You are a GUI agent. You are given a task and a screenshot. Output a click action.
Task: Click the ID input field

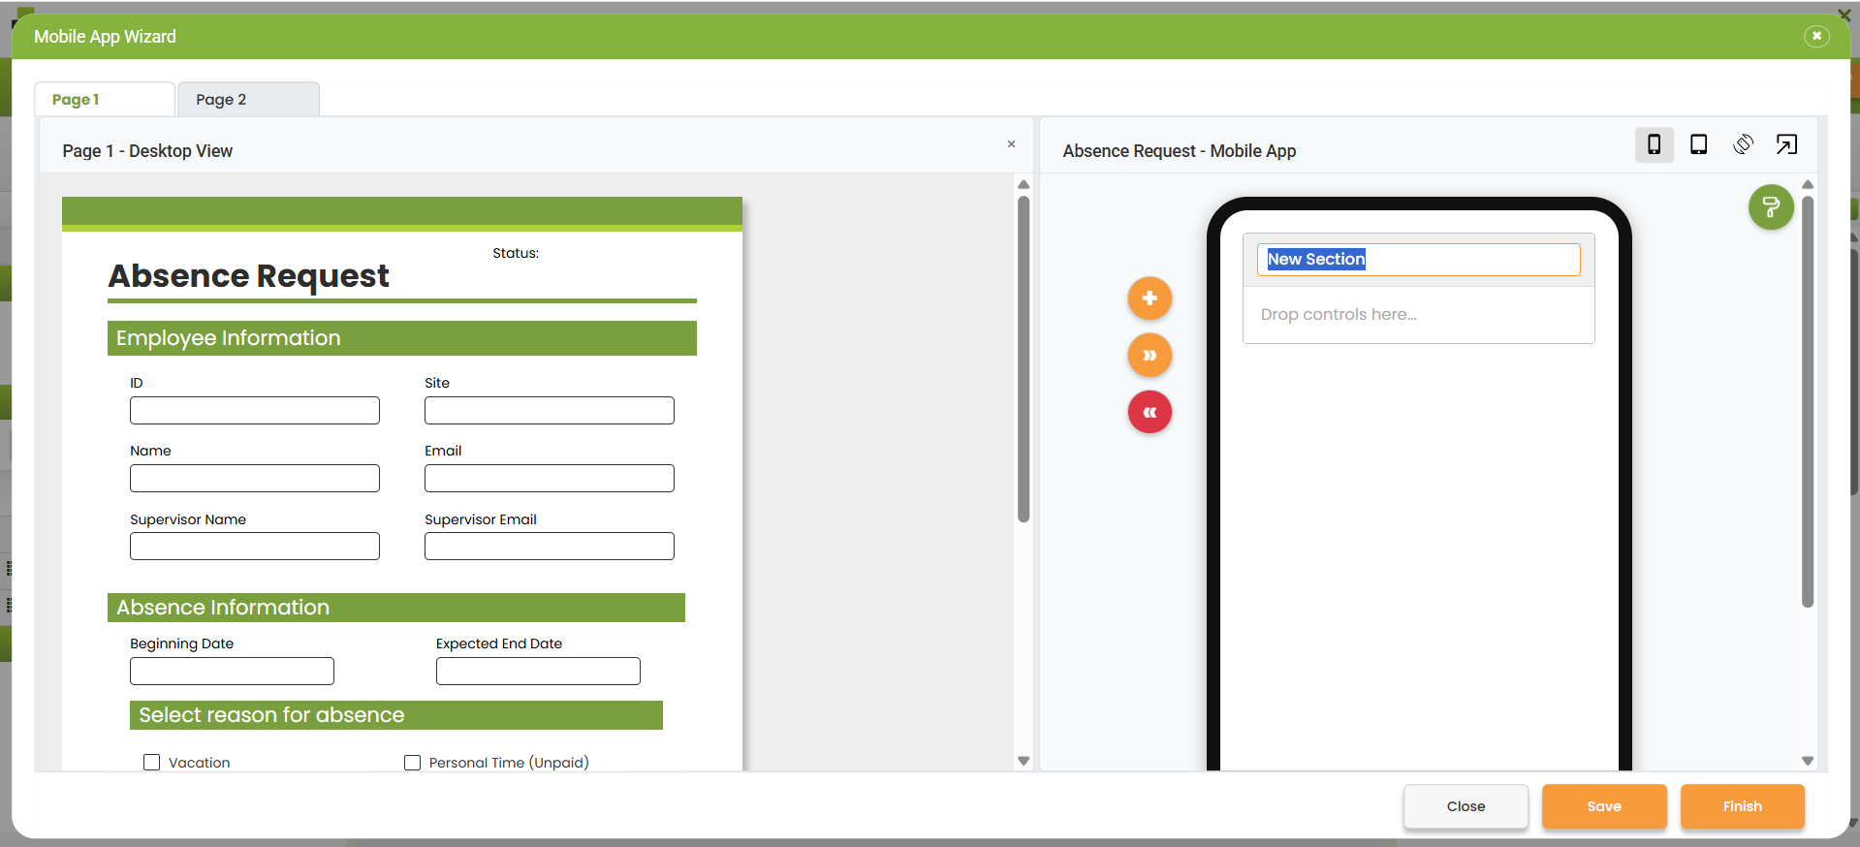(x=255, y=410)
